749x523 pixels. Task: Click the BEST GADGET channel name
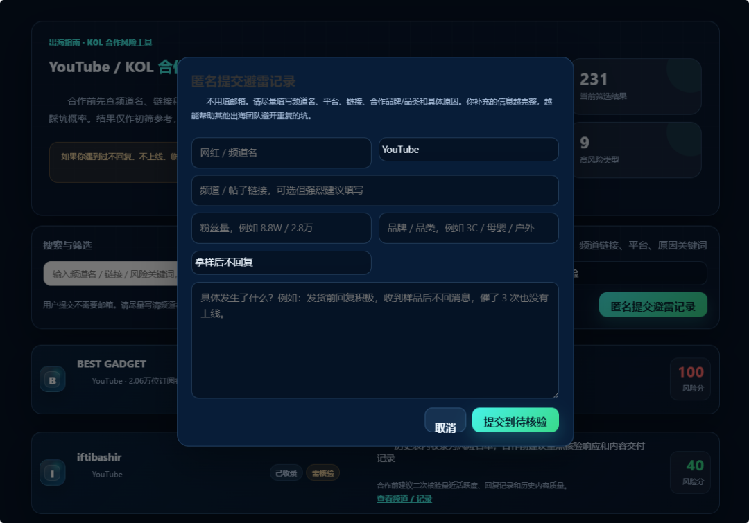click(x=111, y=364)
